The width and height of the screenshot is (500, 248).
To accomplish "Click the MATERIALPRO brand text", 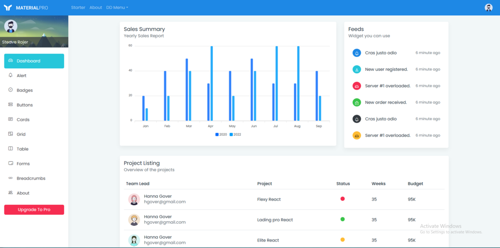I will click(x=32, y=7).
